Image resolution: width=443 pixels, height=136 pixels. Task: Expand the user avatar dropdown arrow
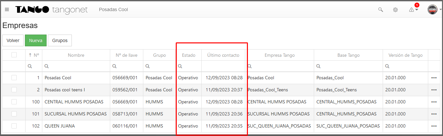(x=440, y=10)
